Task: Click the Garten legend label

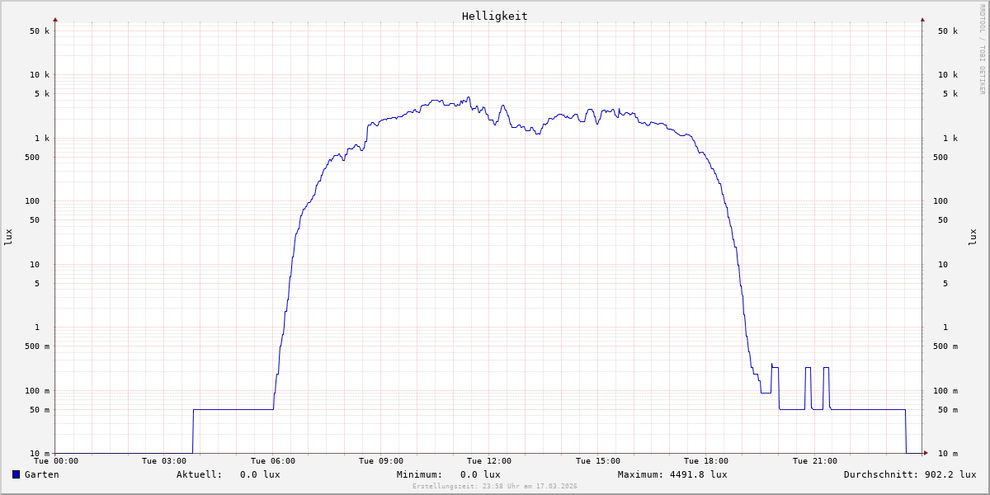Action: point(41,474)
